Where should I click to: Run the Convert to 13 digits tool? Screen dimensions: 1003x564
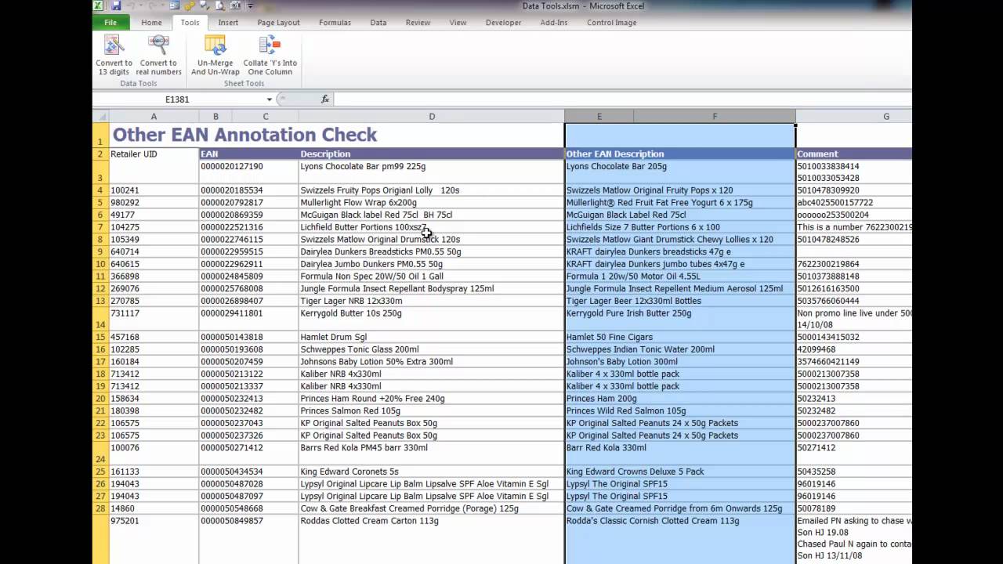114,56
